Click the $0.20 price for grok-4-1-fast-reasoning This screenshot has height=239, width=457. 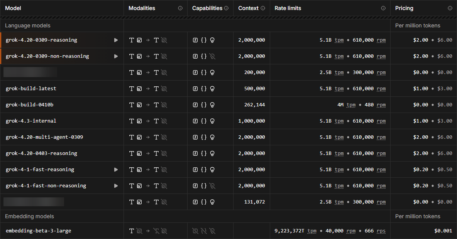pyautogui.click(x=421, y=170)
